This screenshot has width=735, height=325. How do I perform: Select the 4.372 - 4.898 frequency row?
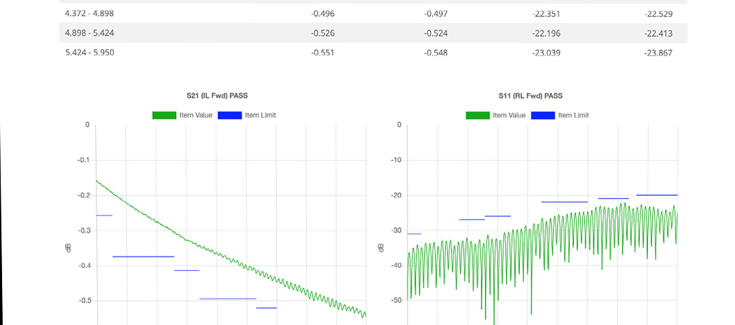89,14
